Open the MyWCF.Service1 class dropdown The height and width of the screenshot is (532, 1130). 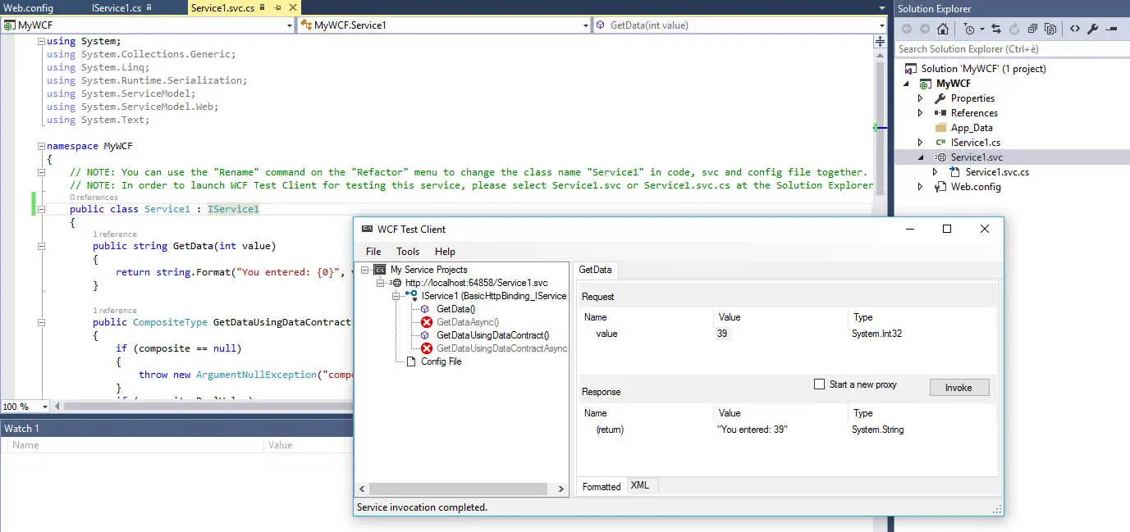point(585,25)
